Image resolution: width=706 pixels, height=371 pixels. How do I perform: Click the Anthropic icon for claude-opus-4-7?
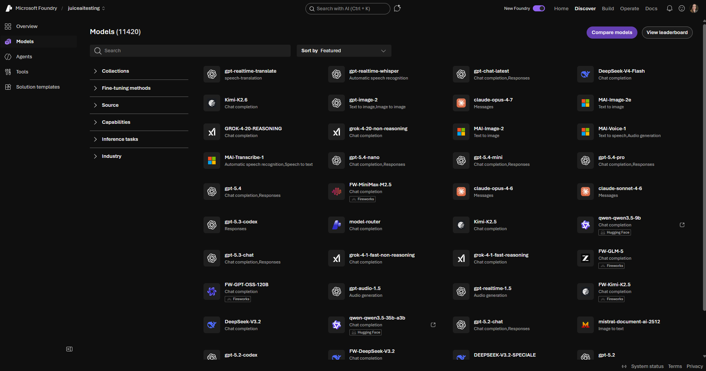(x=461, y=103)
